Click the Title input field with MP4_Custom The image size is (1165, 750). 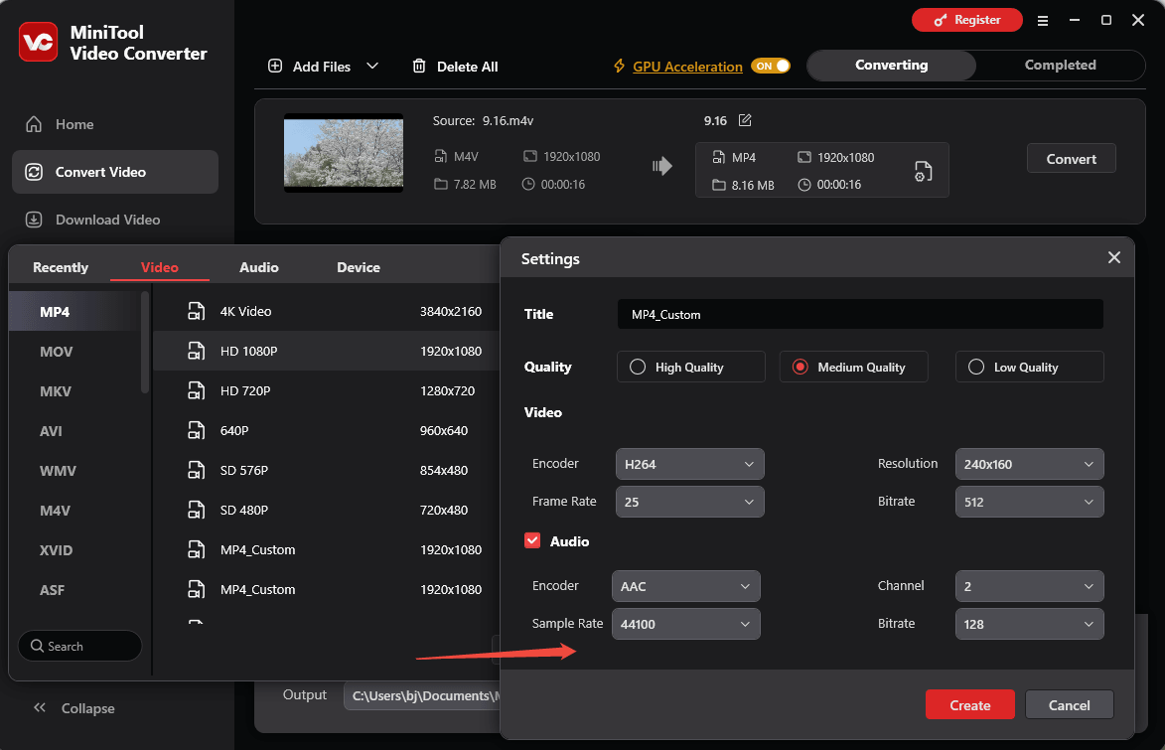[860, 314]
